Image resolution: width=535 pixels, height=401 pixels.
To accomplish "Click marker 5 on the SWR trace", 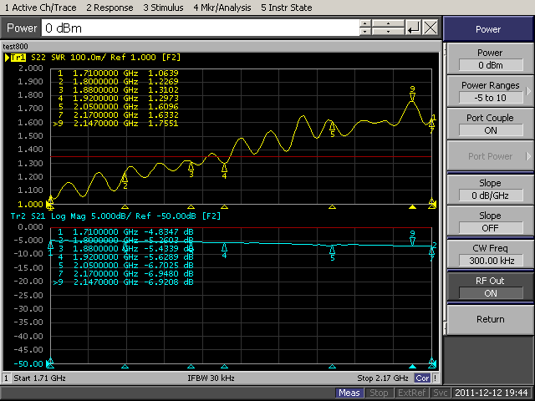I will click(332, 130).
